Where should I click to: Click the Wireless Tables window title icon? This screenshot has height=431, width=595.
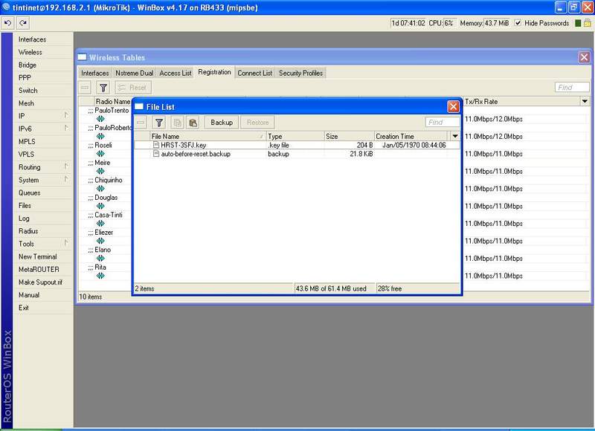click(82, 57)
